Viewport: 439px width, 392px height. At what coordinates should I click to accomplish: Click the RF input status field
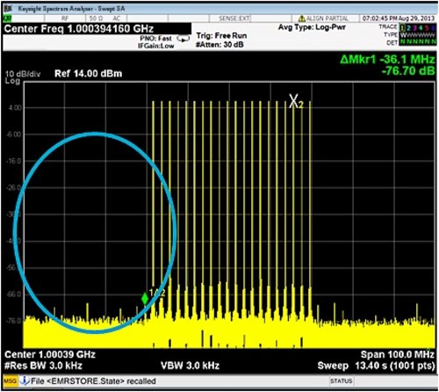click(65, 18)
